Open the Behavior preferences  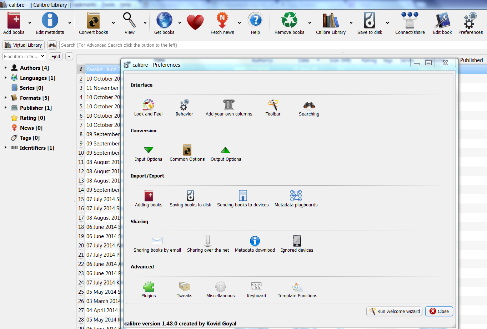(x=184, y=108)
